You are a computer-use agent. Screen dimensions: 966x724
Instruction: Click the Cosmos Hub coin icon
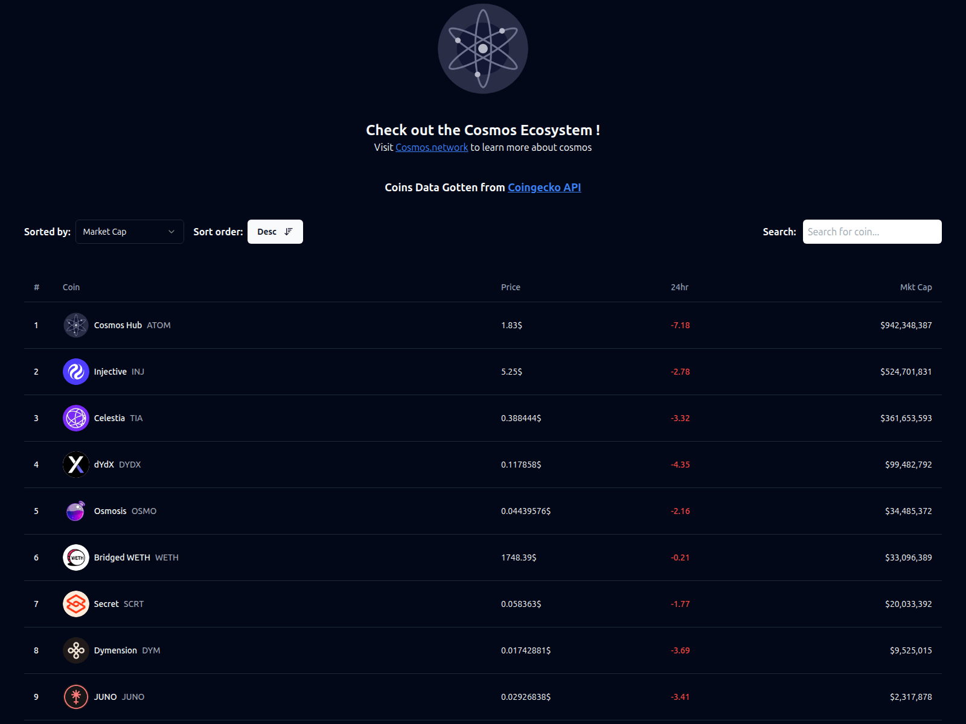point(76,325)
